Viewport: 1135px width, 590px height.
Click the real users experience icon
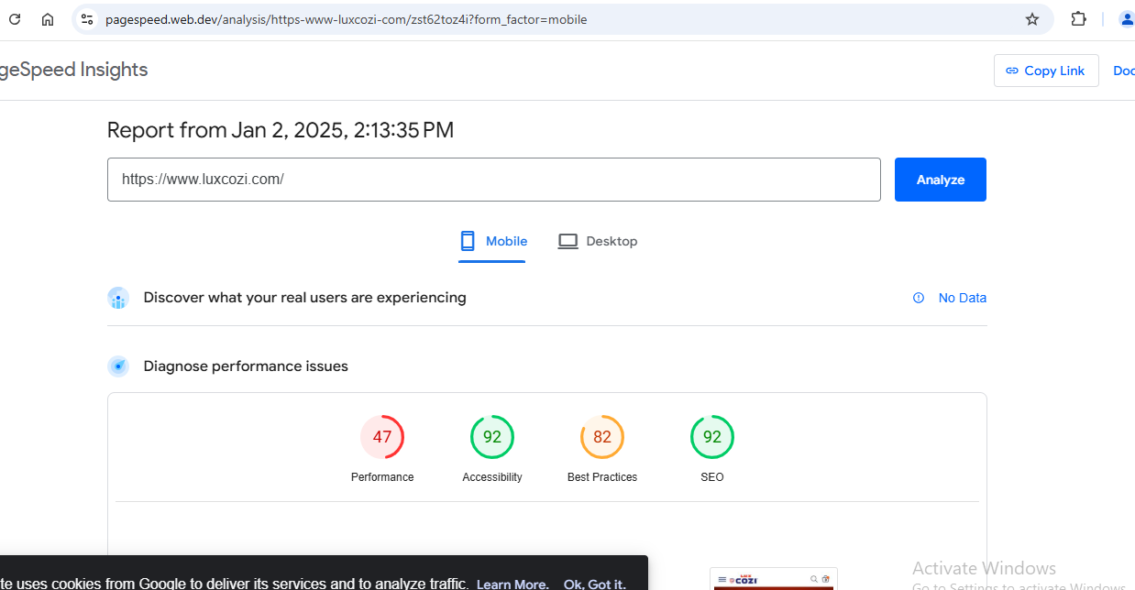click(x=118, y=298)
